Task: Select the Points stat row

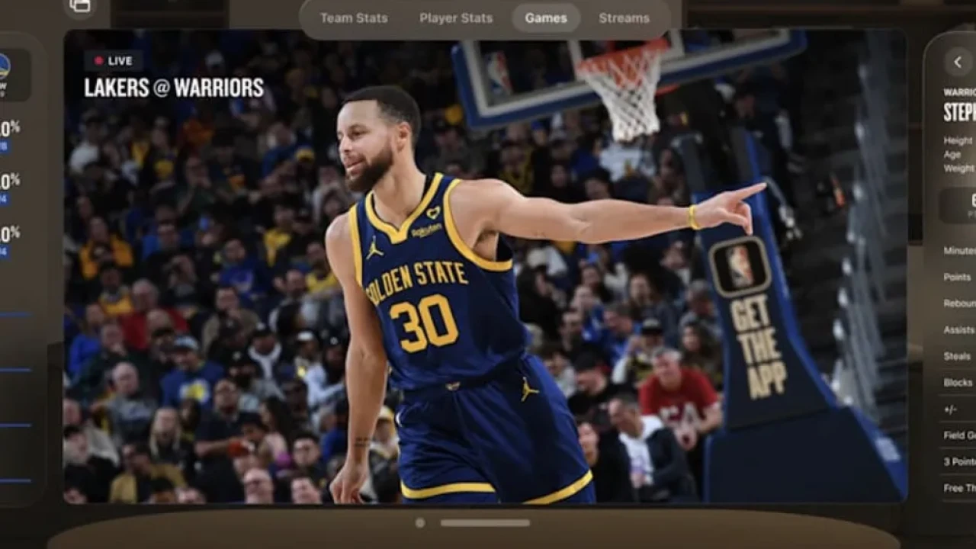Action: (958, 278)
